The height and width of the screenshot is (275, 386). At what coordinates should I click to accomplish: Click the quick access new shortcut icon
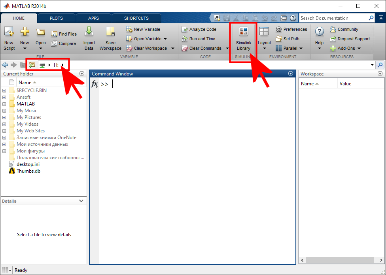tap(217, 18)
